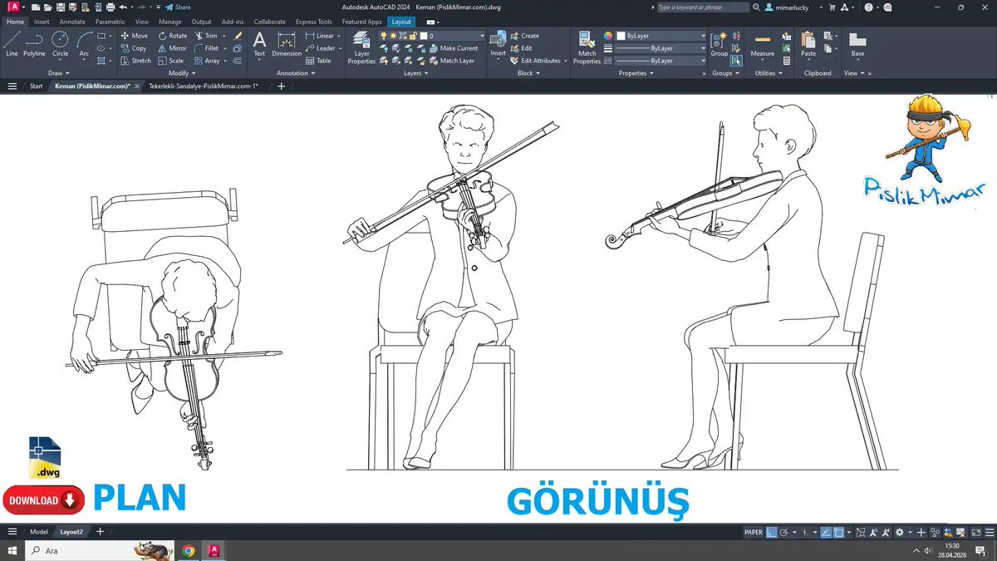Image resolution: width=997 pixels, height=561 pixels.
Task: Open Layer Properties manager
Action: pos(361,46)
